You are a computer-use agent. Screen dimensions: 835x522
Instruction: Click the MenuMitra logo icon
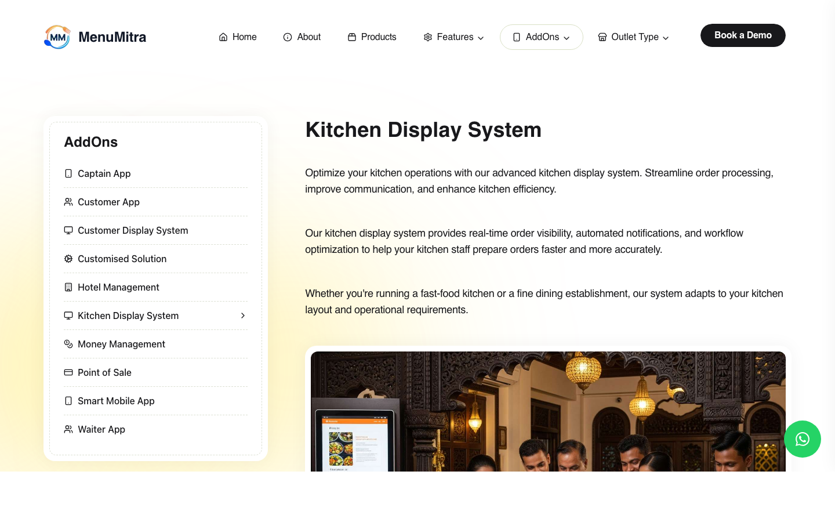57,37
